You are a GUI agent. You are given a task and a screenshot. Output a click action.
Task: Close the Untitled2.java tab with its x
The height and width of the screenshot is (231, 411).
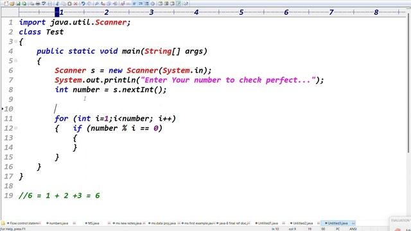(x=319, y=223)
